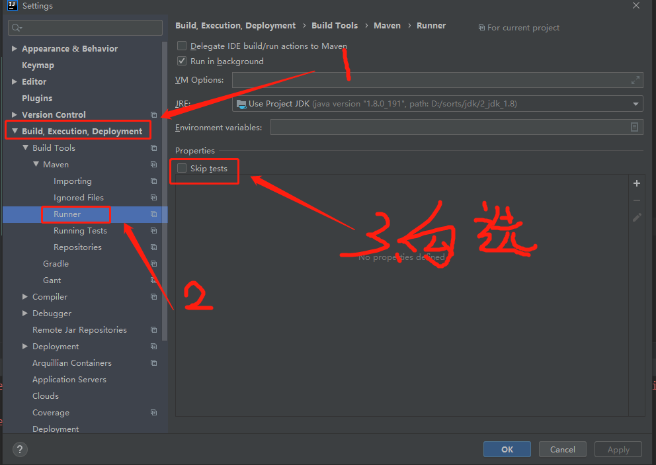The width and height of the screenshot is (656, 465).
Task: Click the Apply button
Action: (x=618, y=449)
